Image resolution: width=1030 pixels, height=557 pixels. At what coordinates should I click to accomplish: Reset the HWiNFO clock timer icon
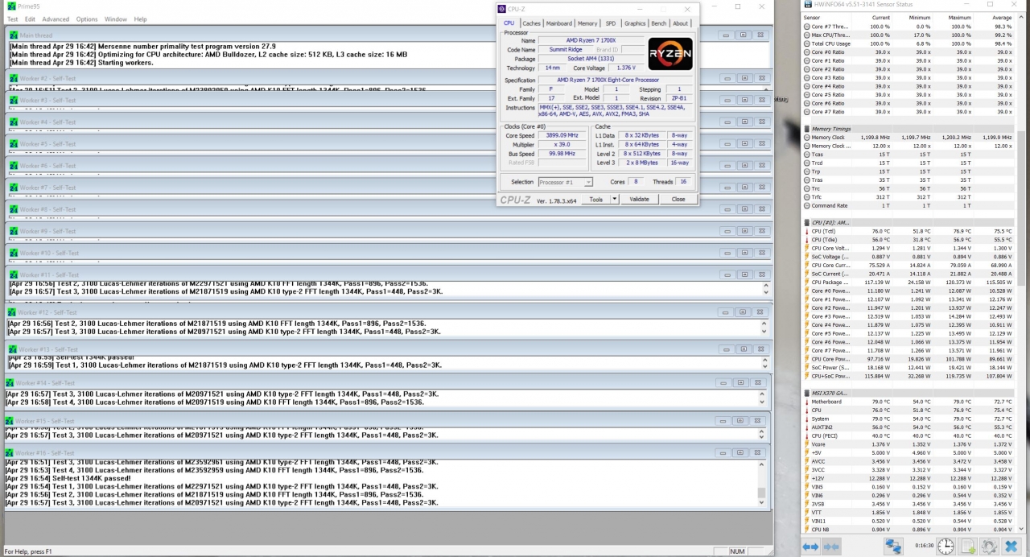coord(946,547)
